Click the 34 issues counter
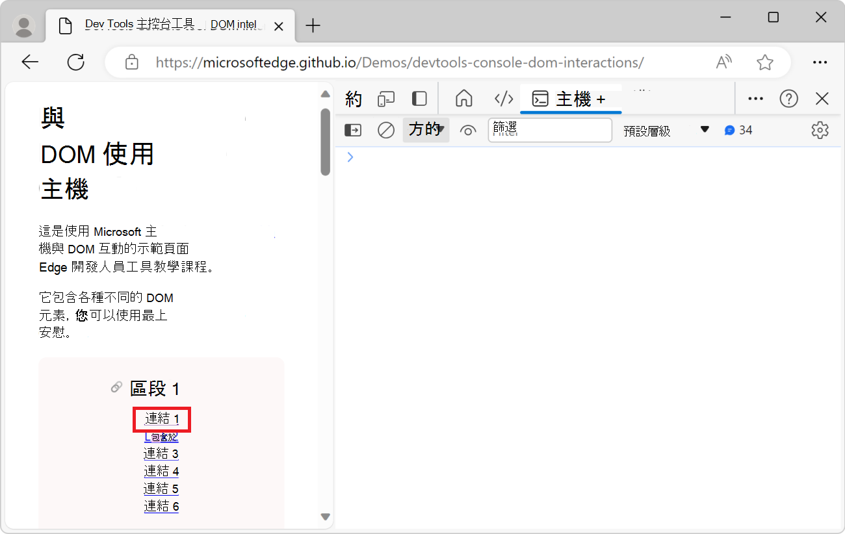This screenshot has height=534, width=845. 738,131
